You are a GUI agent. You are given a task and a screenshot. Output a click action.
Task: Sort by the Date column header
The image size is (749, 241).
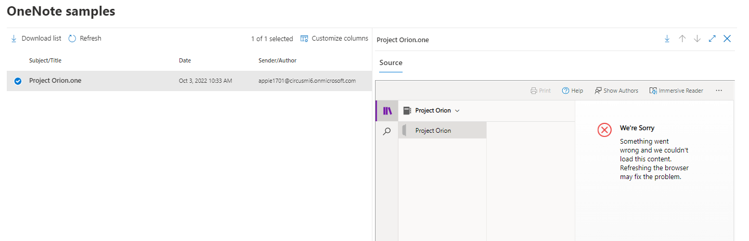tap(185, 60)
